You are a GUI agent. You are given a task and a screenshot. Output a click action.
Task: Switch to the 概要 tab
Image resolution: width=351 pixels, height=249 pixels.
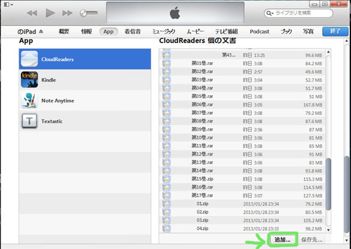(64, 32)
